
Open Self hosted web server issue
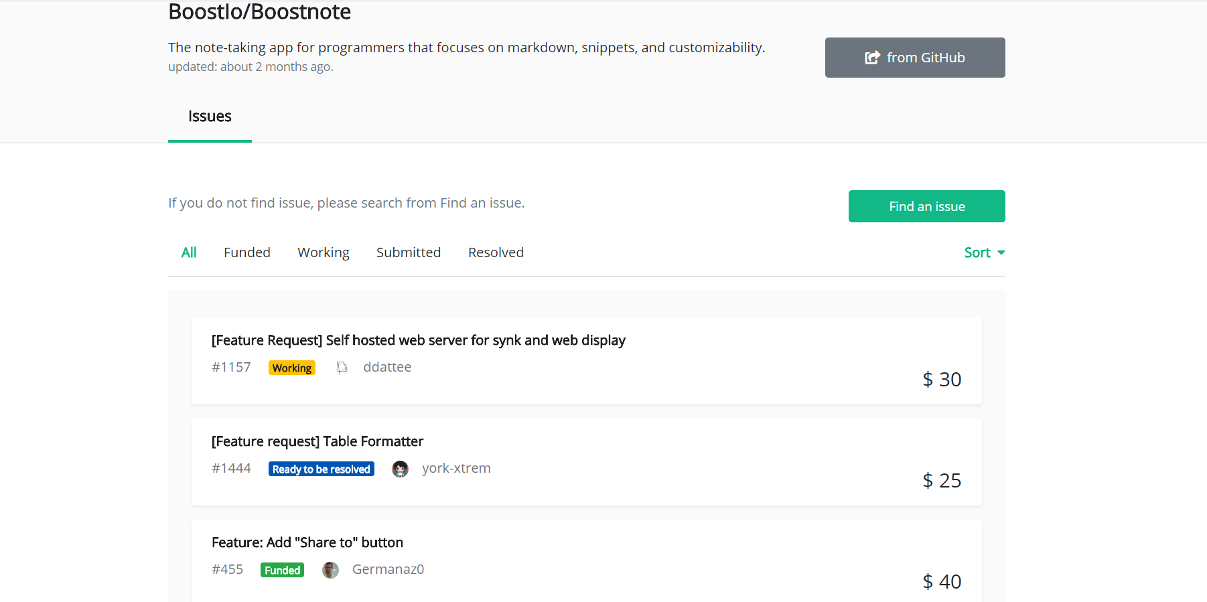point(419,340)
